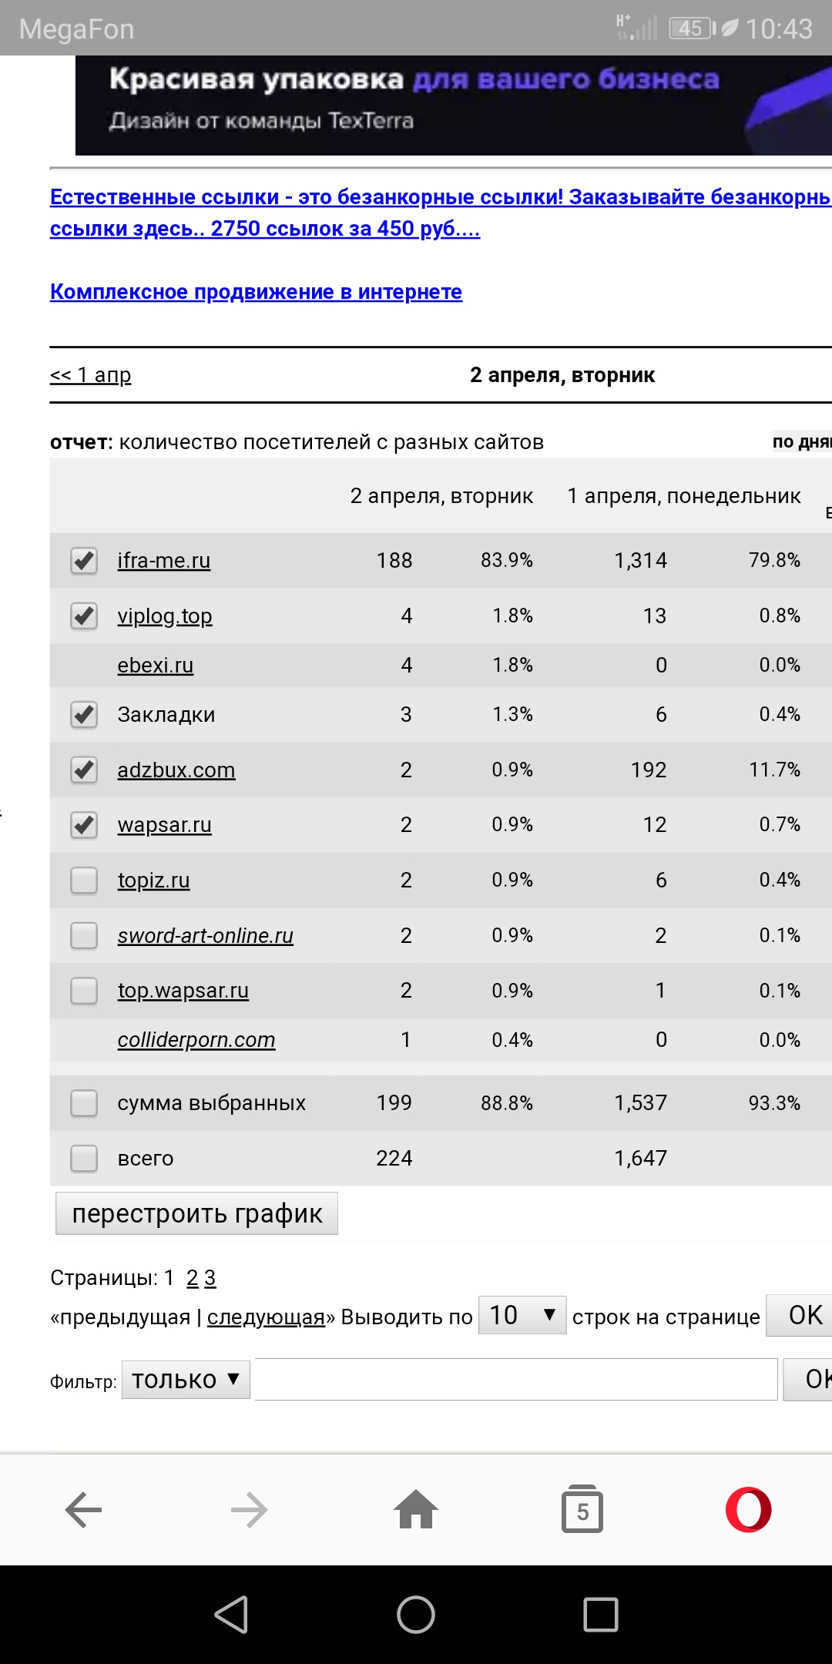The height and width of the screenshot is (1664, 832).
Task: Enable the topiz.ru checkbox
Action: pos(84,881)
